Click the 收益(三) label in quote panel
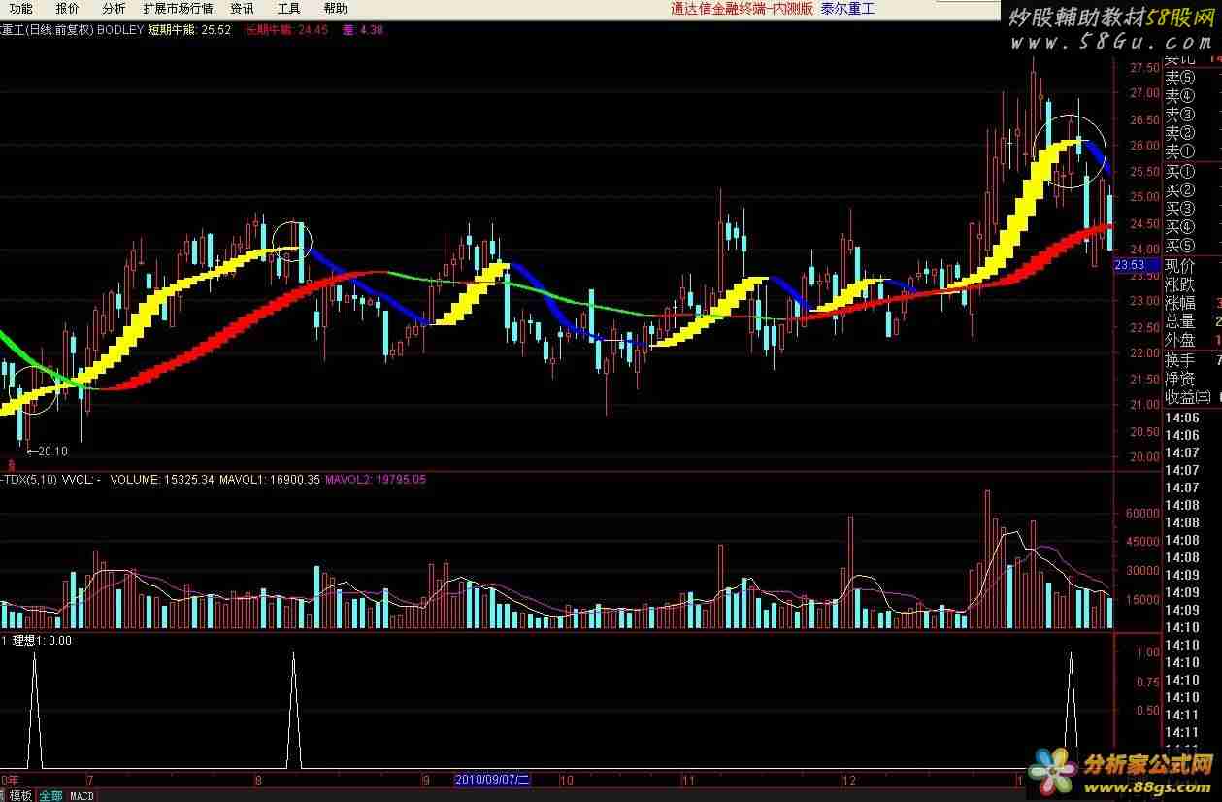This screenshot has height=802, width=1222. click(1189, 396)
